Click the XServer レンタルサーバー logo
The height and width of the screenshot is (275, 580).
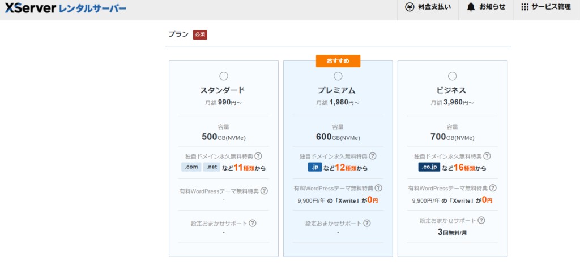pyautogui.click(x=66, y=8)
